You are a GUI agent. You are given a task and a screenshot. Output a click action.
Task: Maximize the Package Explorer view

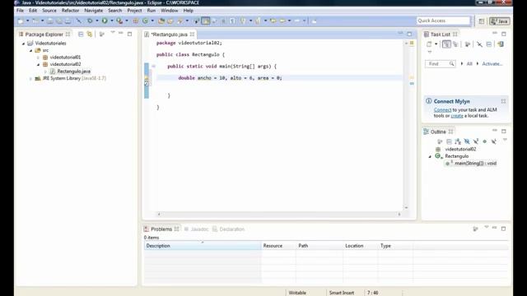pyautogui.click(x=130, y=34)
